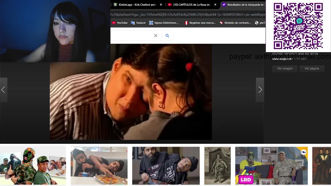Screen dimensions: 331x186
Task: Select the old engraving thumbnail
Action: tap(217, 166)
